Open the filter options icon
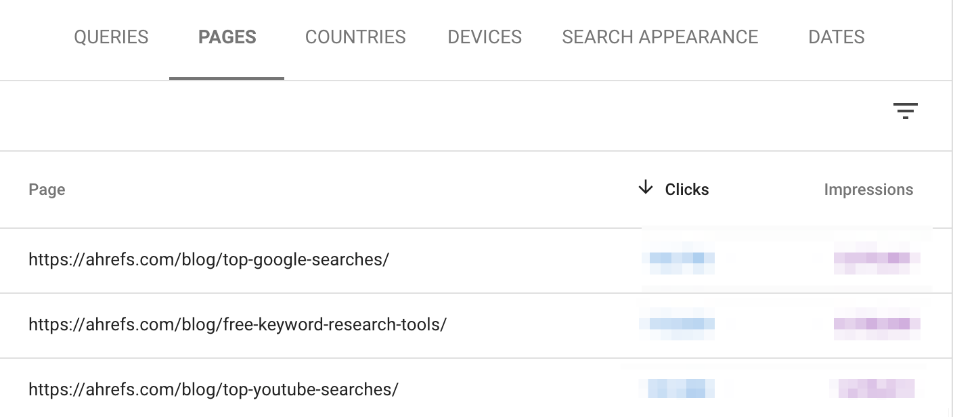This screenshot has width=953, height=417. coord(906,110)
